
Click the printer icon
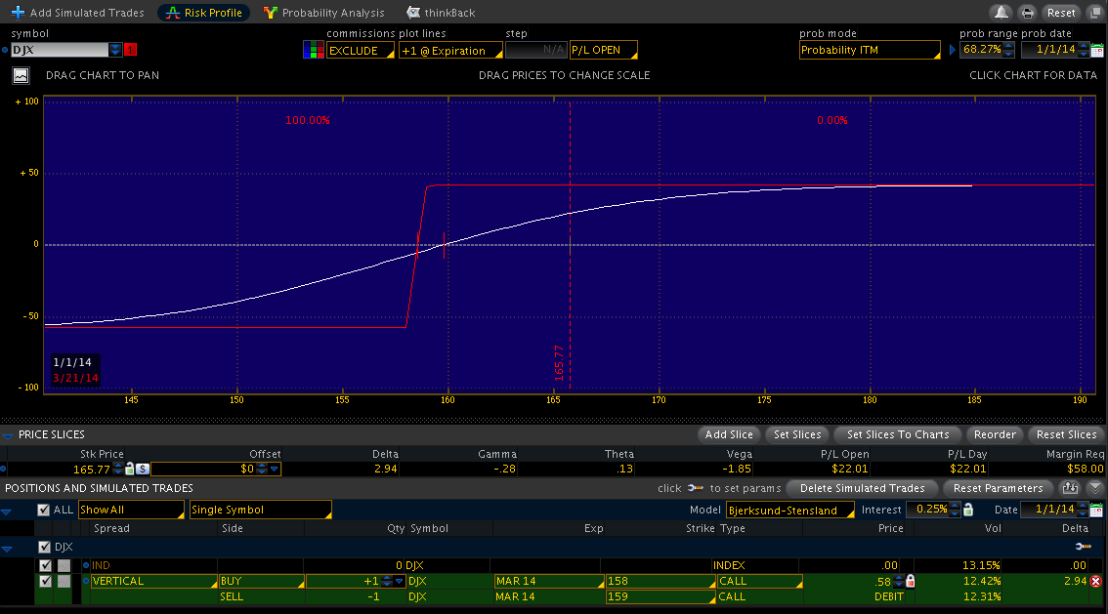(1028, 12)
